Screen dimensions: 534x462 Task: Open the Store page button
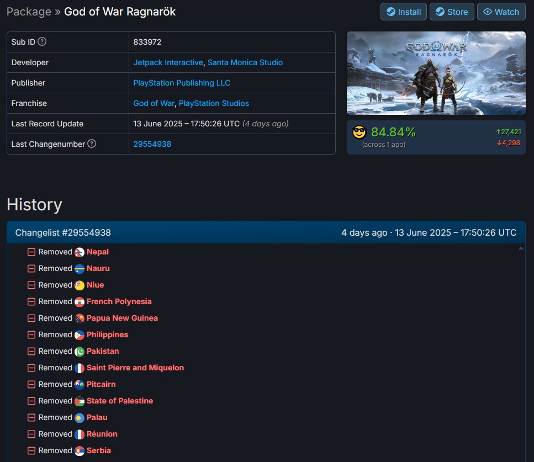[x=452, y=12]
